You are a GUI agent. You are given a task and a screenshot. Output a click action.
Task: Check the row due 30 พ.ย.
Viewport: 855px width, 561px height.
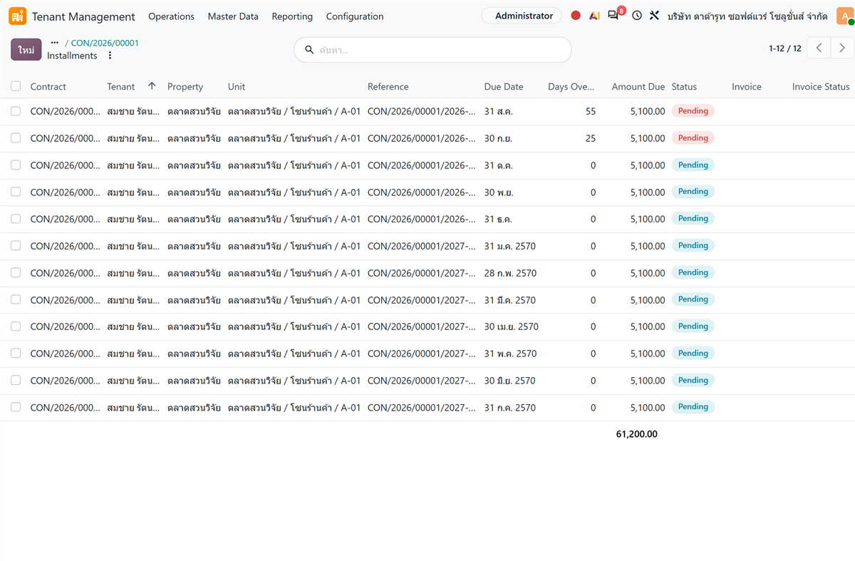point(16,192)
